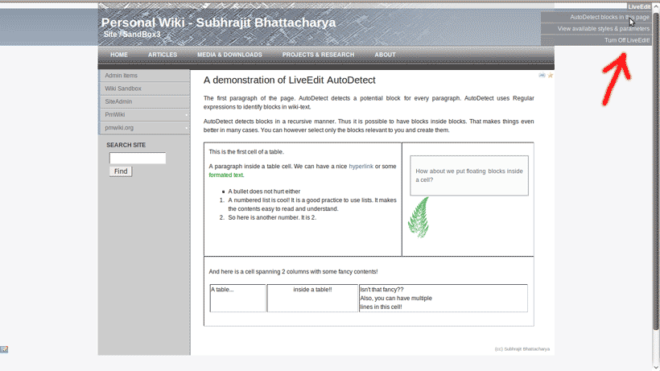
Task: Switch to PROJECTS & RESEARCH tab
Action: point(318,55)
